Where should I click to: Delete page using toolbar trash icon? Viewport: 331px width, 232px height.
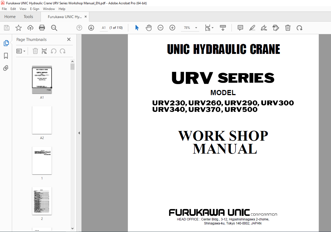288,28
